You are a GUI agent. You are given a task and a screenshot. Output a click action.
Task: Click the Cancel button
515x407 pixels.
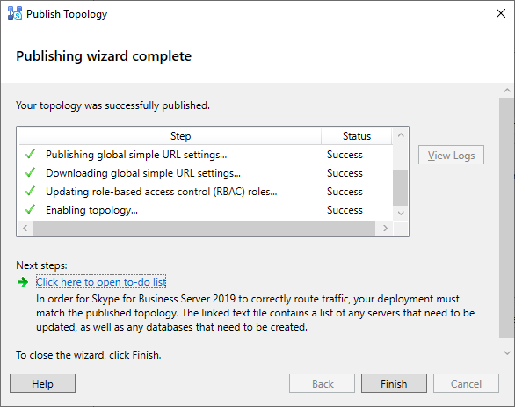click(466, 383)
